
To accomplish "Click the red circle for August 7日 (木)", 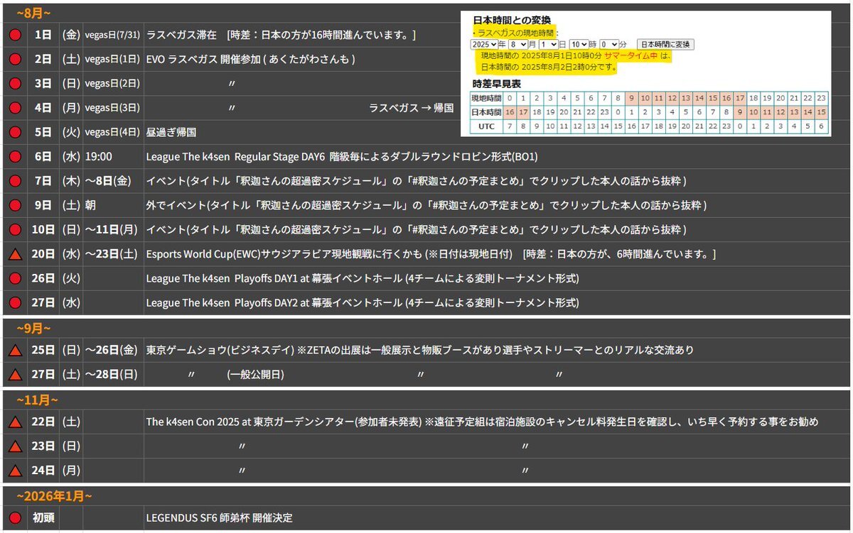I will coord(15,181).
